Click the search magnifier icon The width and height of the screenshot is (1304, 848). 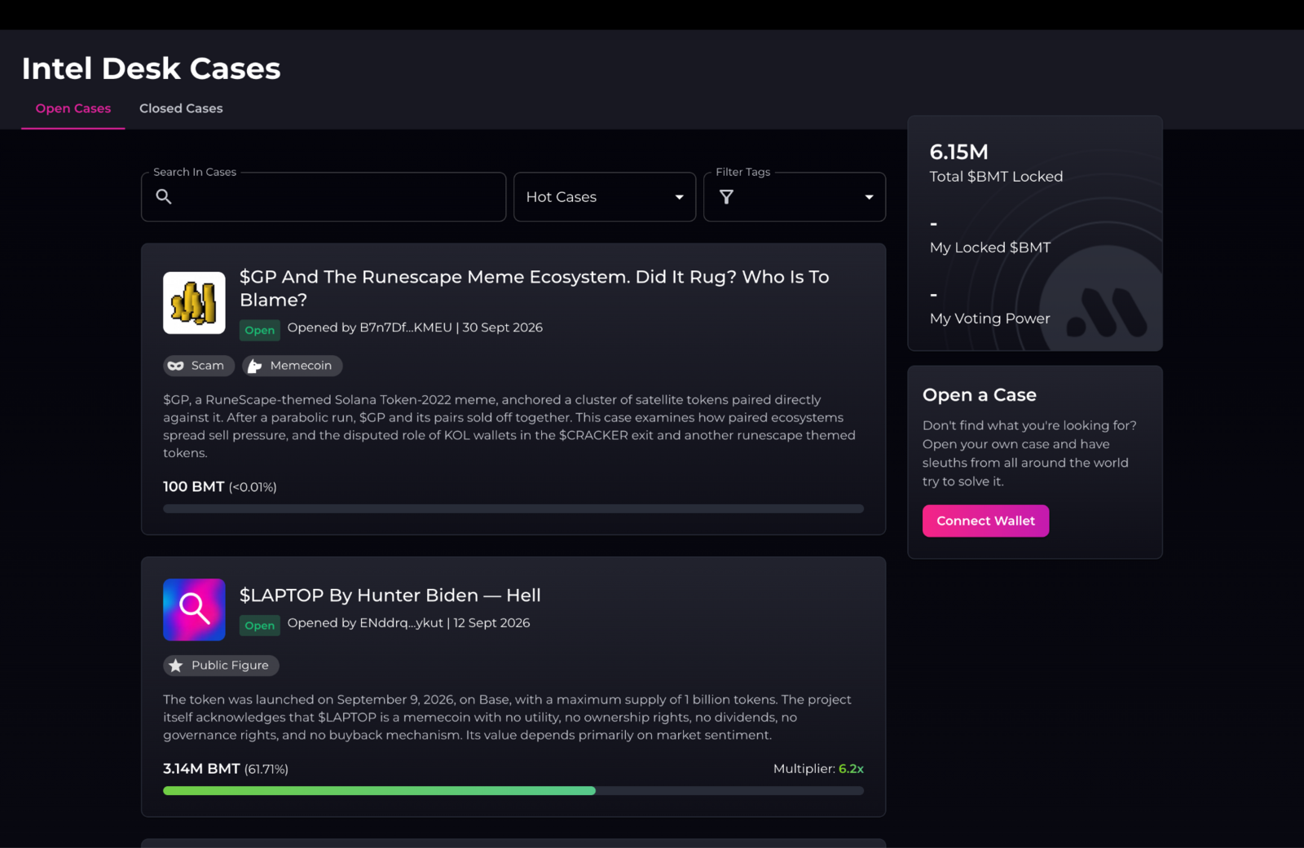click(x=164, y=196)
